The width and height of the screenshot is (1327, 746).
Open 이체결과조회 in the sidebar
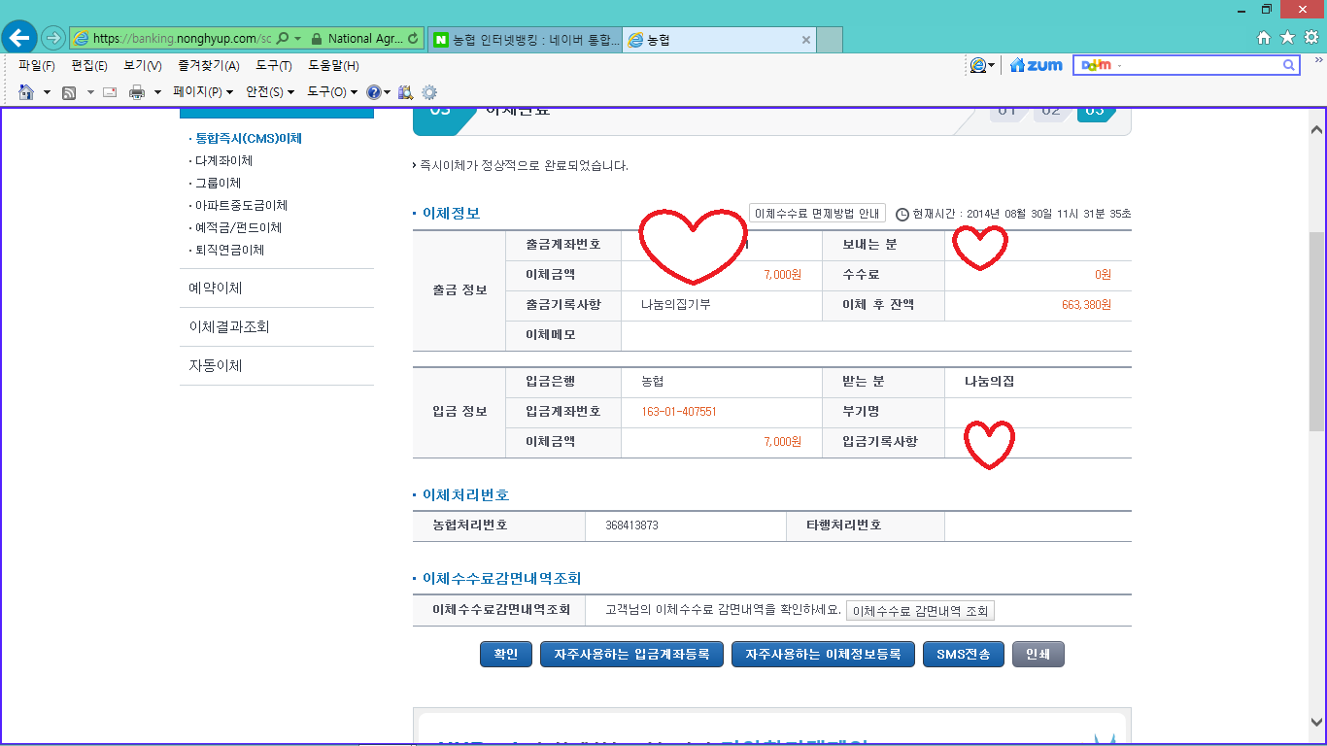(x=229, y=327)
